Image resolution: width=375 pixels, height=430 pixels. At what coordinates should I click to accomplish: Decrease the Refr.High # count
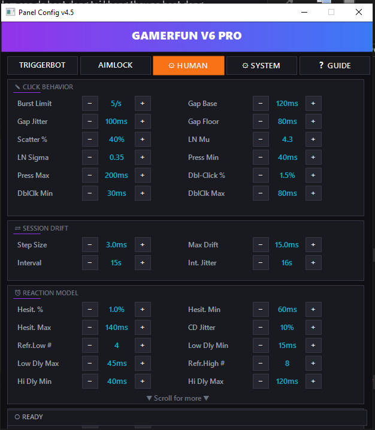click(261, 364)
